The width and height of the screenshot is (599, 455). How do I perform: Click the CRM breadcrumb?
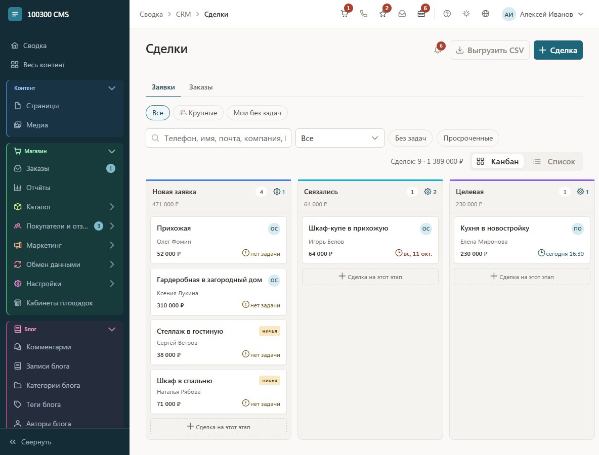[183, 15]
